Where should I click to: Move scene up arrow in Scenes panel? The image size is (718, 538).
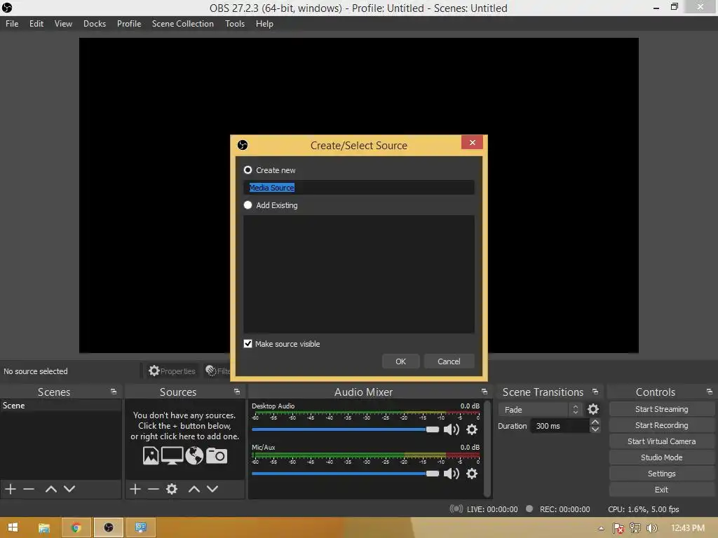coord(50,489)
